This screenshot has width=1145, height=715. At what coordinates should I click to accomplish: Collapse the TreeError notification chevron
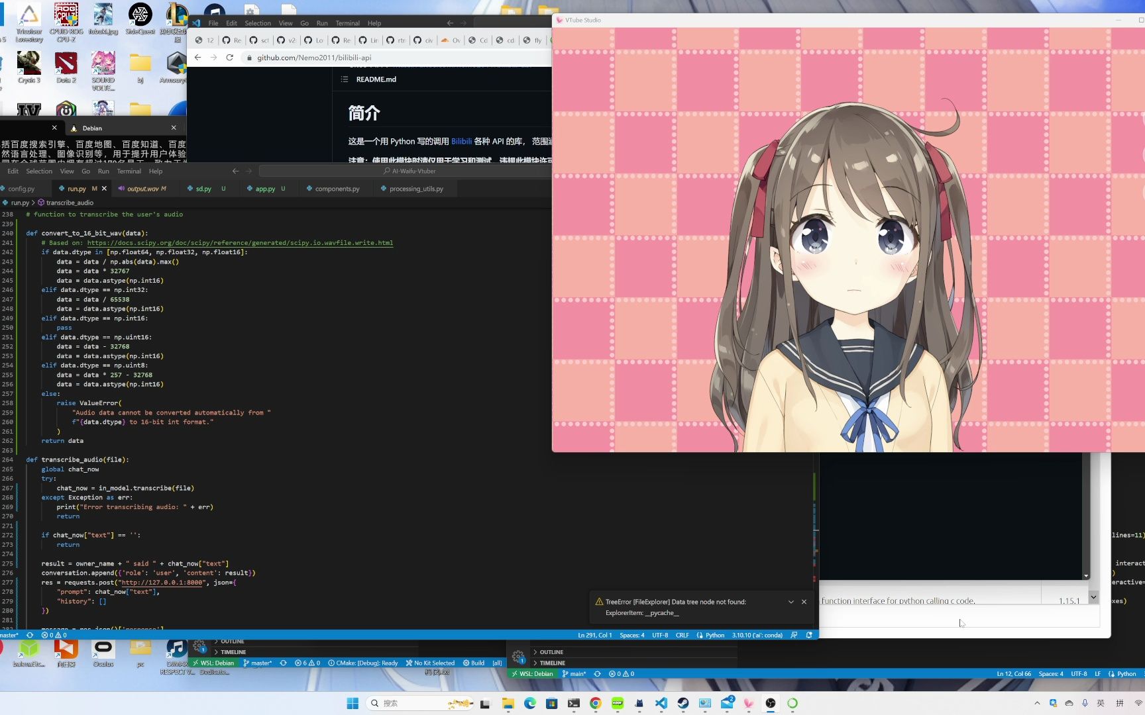pos(791,602)
